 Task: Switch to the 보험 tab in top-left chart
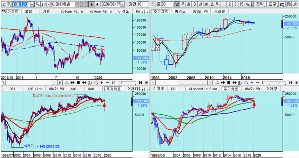[28, 12]
